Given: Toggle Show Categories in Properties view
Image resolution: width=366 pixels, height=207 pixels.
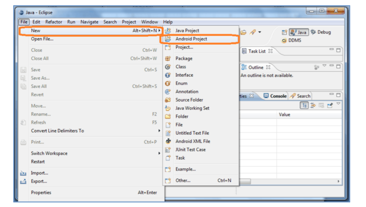Looking at the screenshot, I should [304, 105].
